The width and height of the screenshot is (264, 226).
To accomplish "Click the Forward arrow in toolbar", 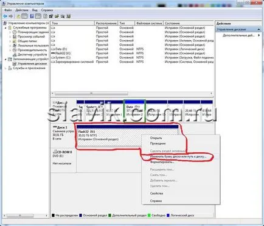I will coord(11,16).
